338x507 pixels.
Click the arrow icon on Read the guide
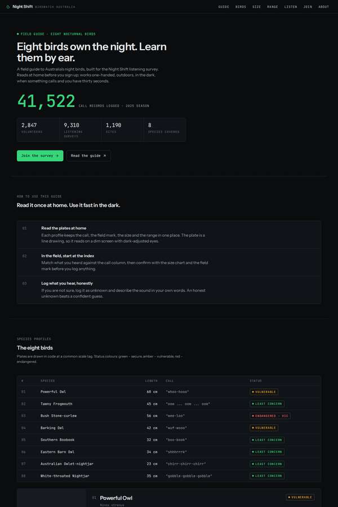104,156
